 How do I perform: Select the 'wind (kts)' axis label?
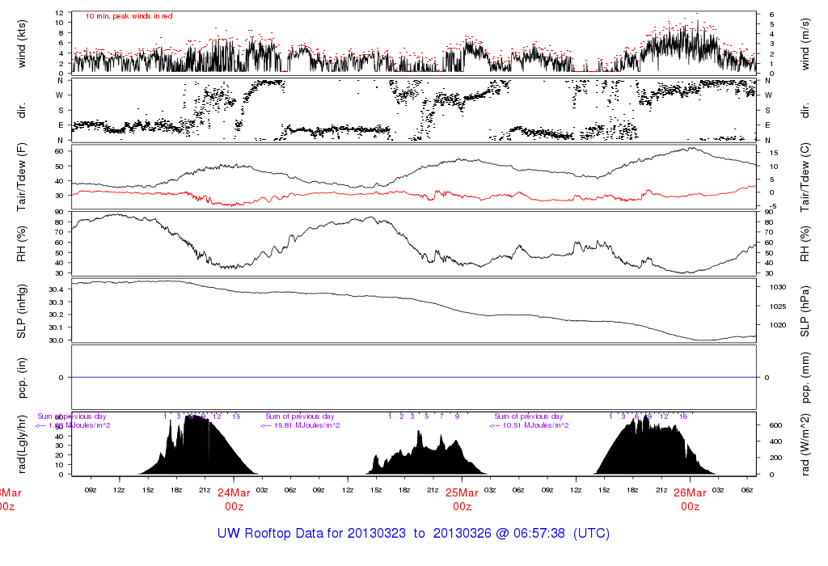[x=21, y=44]
